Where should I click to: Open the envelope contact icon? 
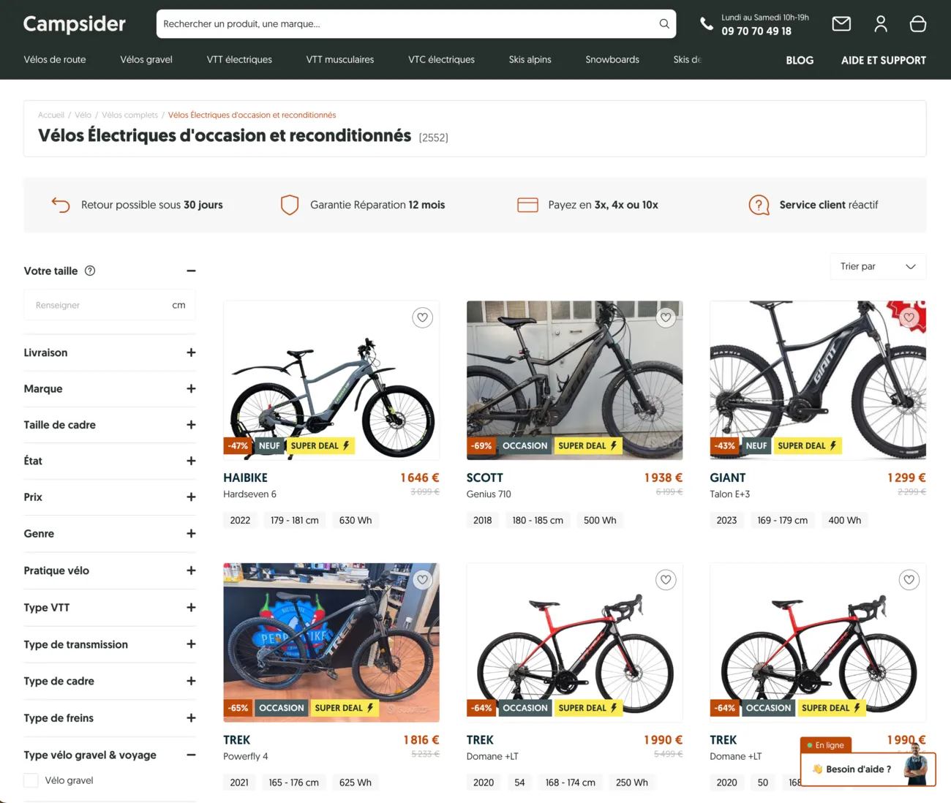(x=841, y=24)
